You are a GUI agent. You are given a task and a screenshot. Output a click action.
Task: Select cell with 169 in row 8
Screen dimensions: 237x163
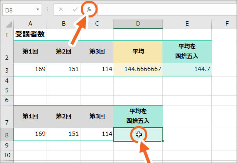30,134
